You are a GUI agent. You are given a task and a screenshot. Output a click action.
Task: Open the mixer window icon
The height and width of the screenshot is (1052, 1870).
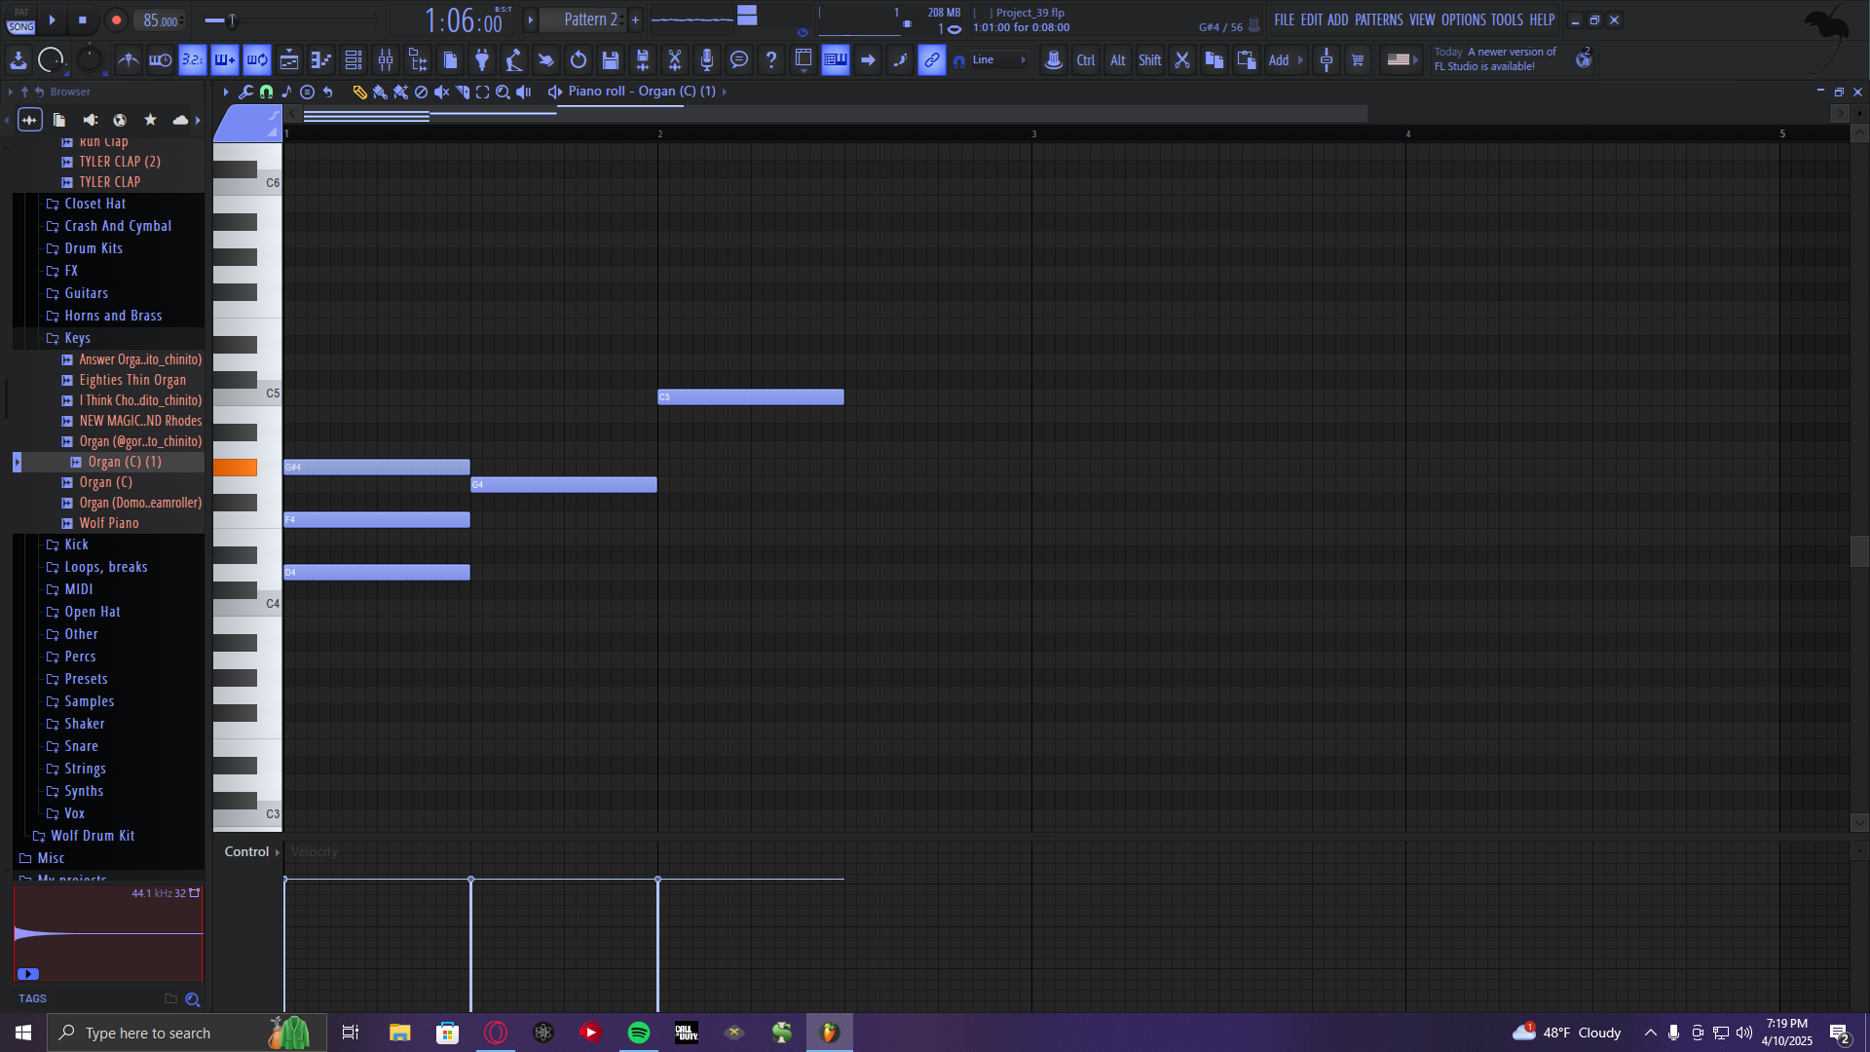tap(386, 60)
